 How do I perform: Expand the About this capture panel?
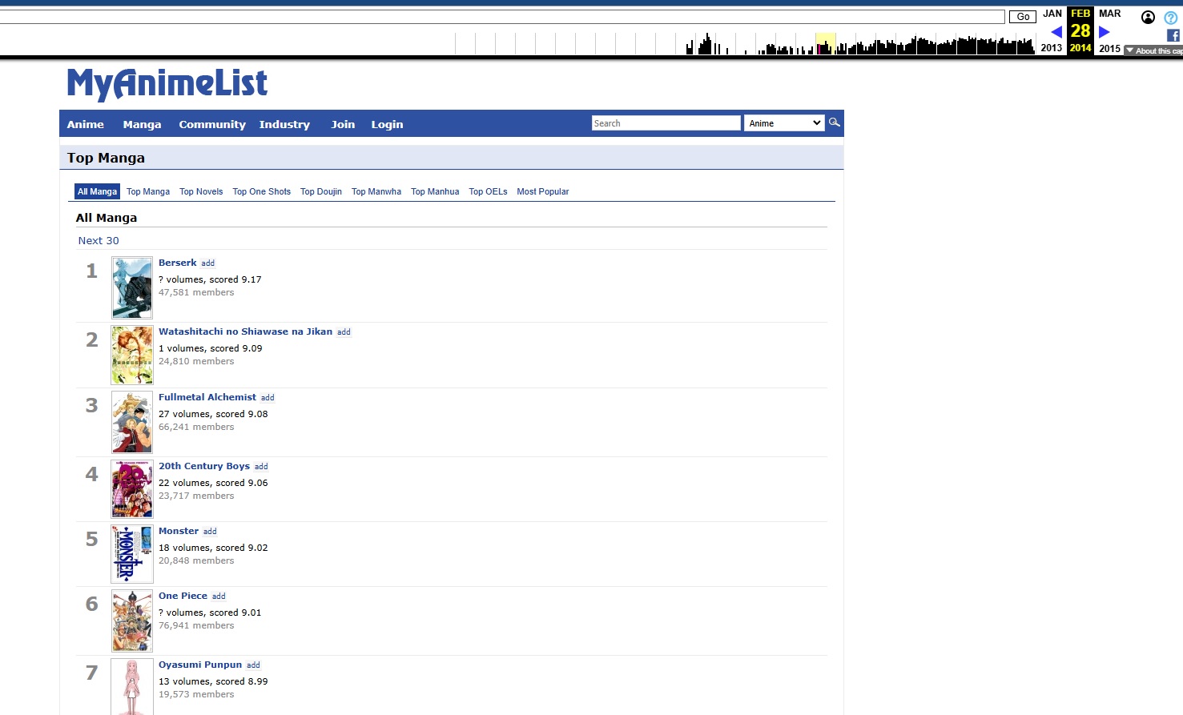1153,50
